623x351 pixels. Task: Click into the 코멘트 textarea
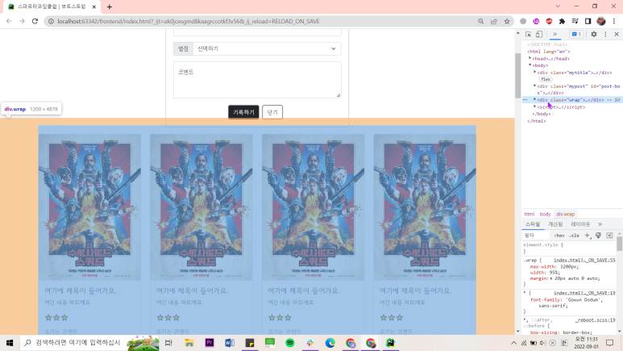(x=257, y=80)
